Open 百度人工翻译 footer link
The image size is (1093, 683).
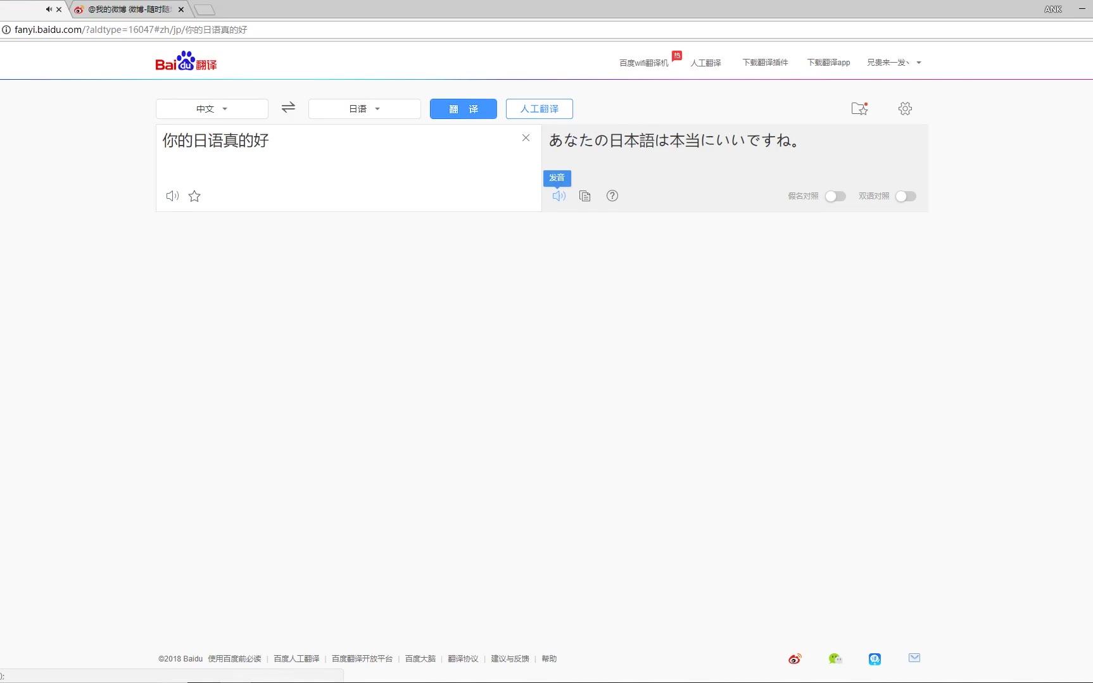[296, 659]
